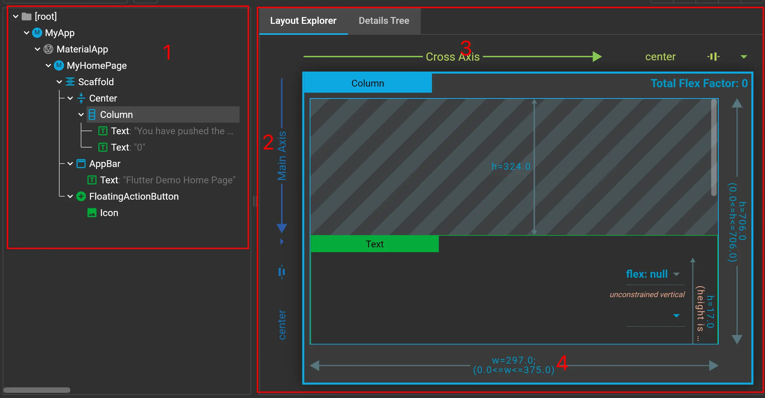
Task: Open the flex: null dropdown
Action: pyautogui.click(x=676, y=274)
